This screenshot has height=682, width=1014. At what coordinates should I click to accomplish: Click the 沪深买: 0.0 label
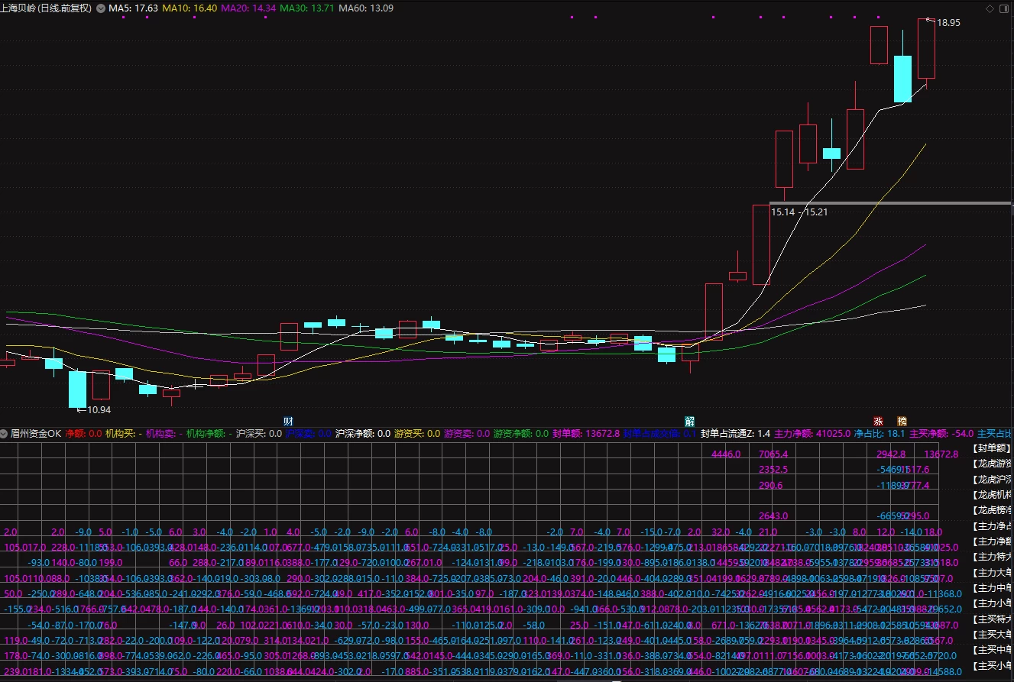259,433
